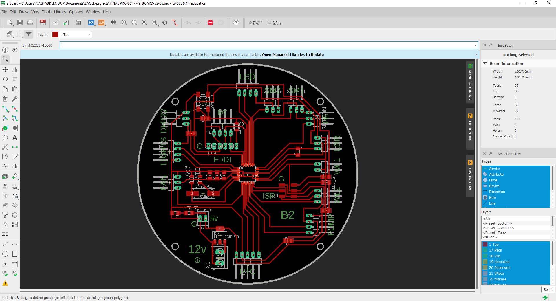
Task: Select the Mirror tool
Action: 15,69
